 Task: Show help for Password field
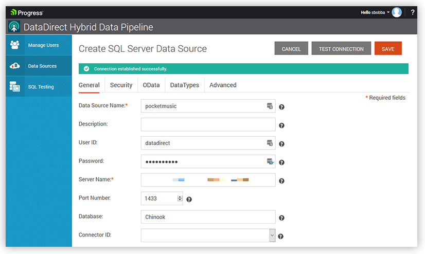281,162
